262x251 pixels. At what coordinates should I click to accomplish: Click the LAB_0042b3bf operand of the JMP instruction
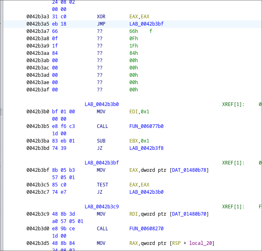pos(146,24)
